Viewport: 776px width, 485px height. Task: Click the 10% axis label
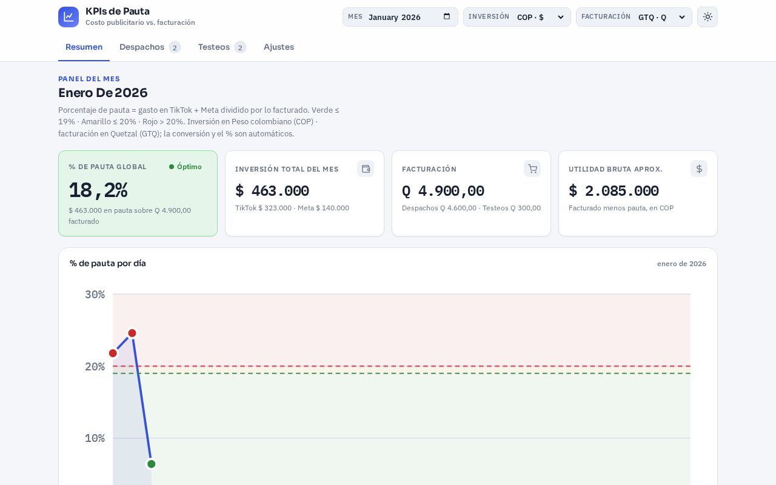pyautogui.click(x=95, y=438)
